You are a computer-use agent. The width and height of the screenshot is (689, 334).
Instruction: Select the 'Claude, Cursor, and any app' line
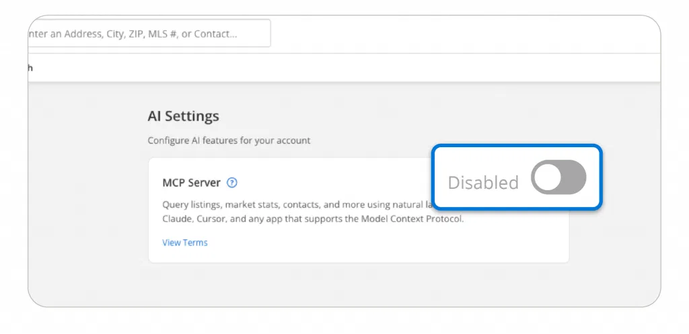pos(313,218)
